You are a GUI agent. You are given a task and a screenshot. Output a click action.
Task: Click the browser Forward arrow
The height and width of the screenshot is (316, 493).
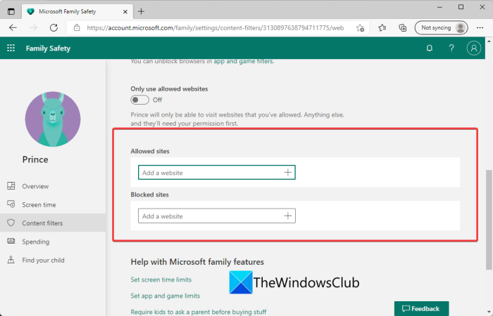(x=33, y=27)
